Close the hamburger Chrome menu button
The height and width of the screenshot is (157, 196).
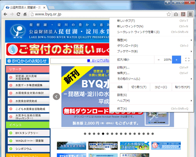pos(190,14)
